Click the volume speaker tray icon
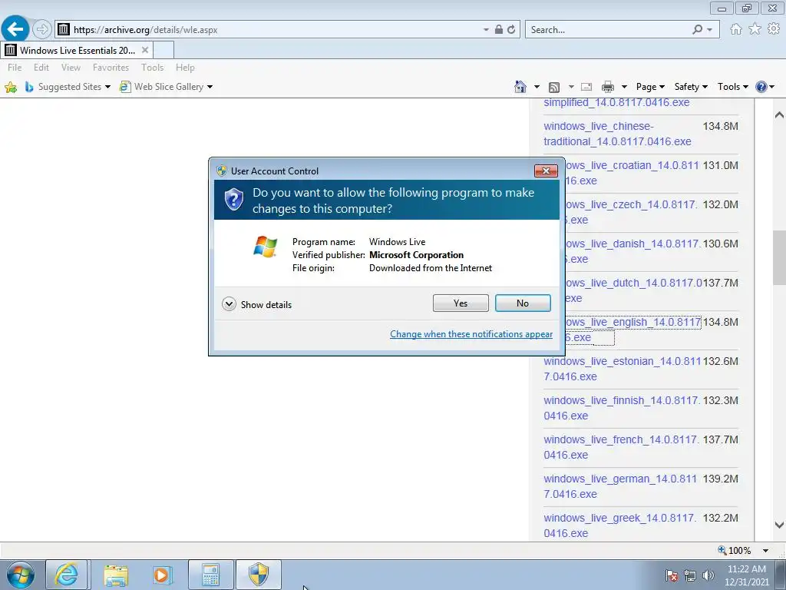Image resolution: width=786 pixels, height=590 pixels. pos(708,575)
